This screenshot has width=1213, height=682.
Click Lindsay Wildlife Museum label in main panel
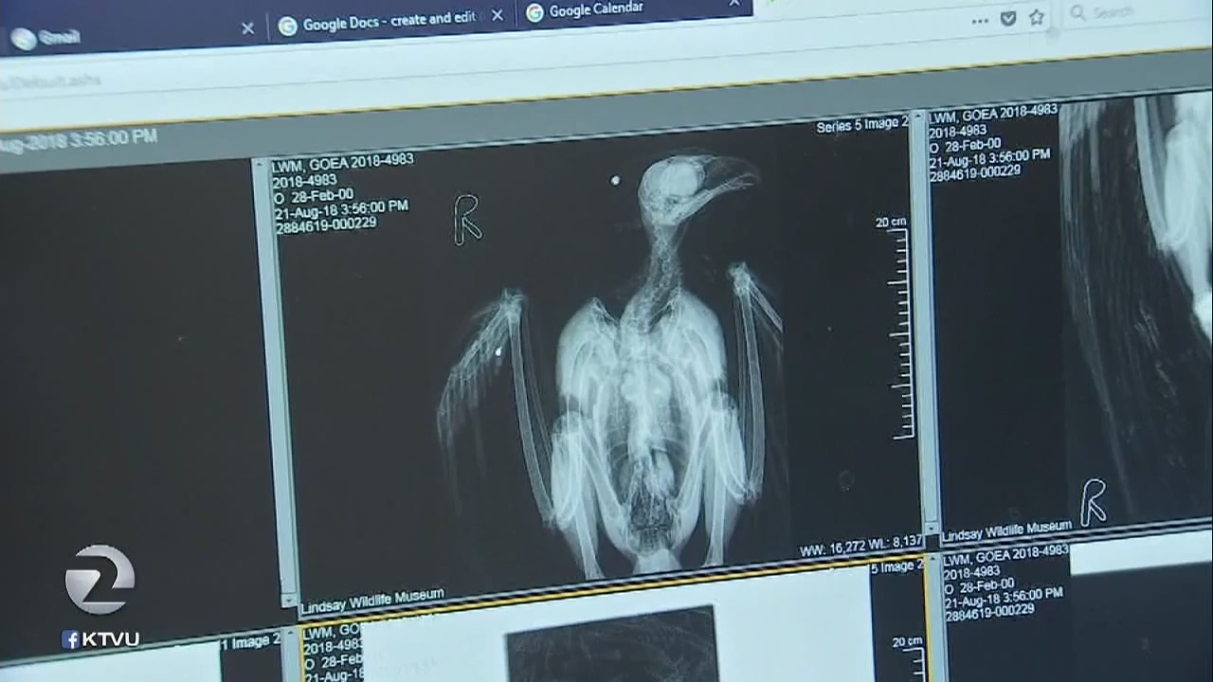pyautogui.click(x=371, y=601)
